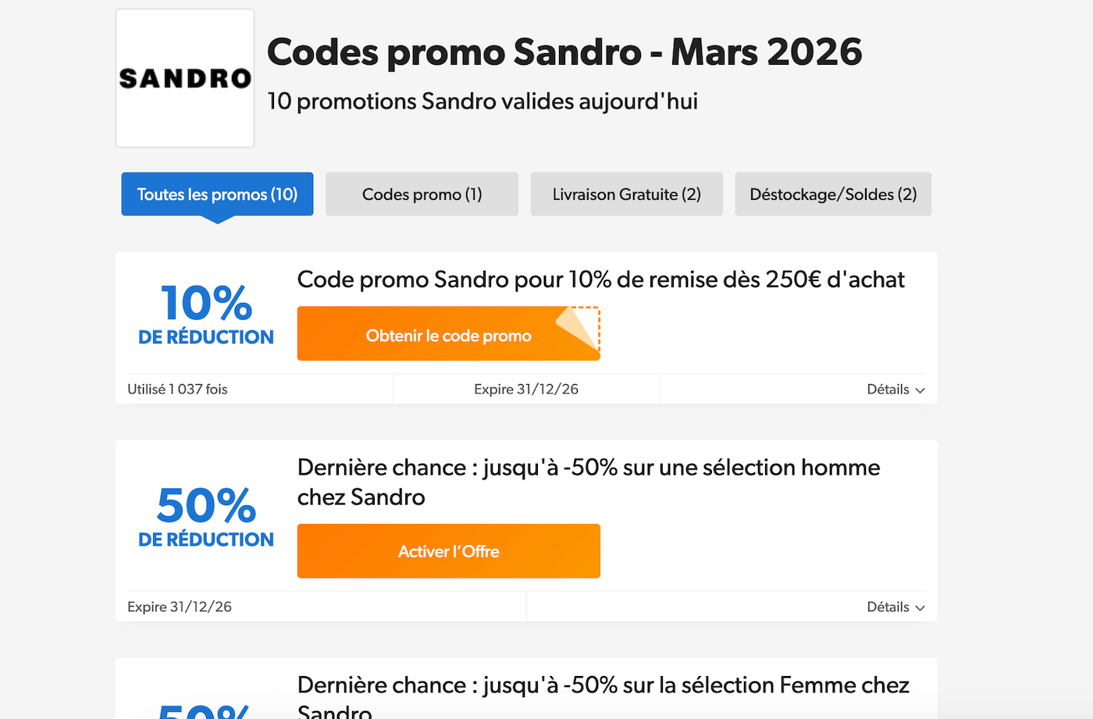This screenshot has width=1093, height=719.
Task: Click Obtenir le code promo for 10% off
Action: [x=449, y=334]
